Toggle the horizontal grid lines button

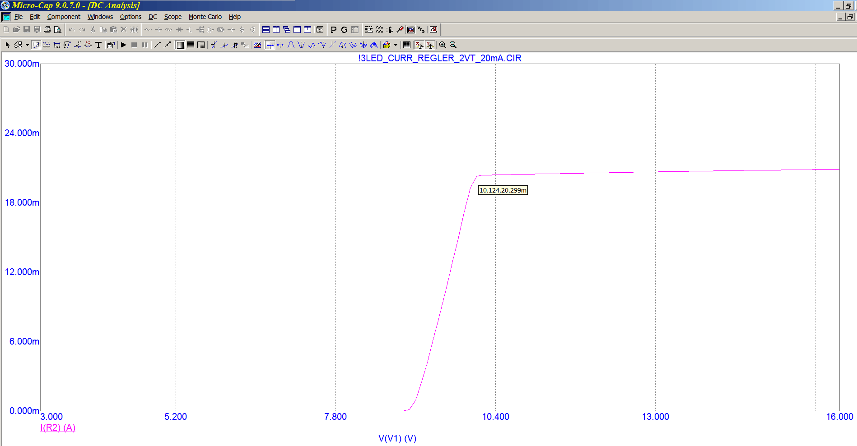[x=190, y=45]
